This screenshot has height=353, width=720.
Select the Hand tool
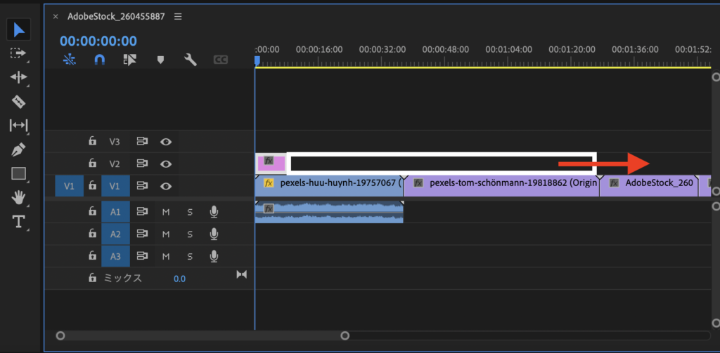19,197
